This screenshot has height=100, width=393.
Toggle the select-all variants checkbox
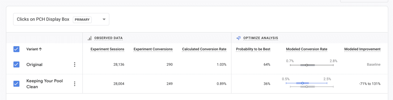point(16,49)
